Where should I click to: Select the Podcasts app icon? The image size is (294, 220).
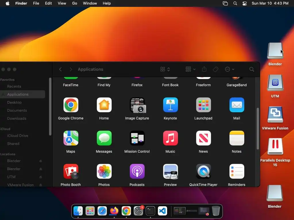point(137,172)
